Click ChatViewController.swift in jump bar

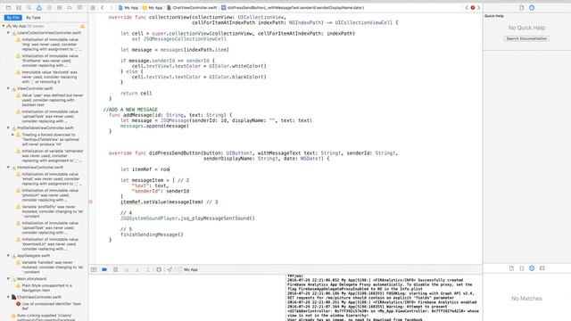tap(192, 8)
